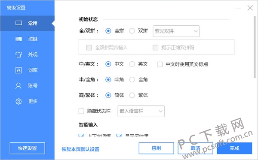Viewport: 258px width, 160px height.
Task: Click the gear icon beside 更多
Action: (x=18, y=101)
